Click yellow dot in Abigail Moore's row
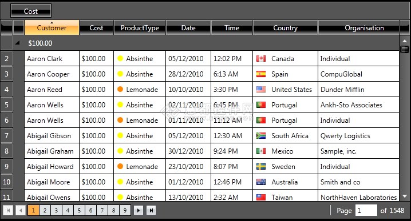Screen dimensions: 411x221 pos(120,182)
